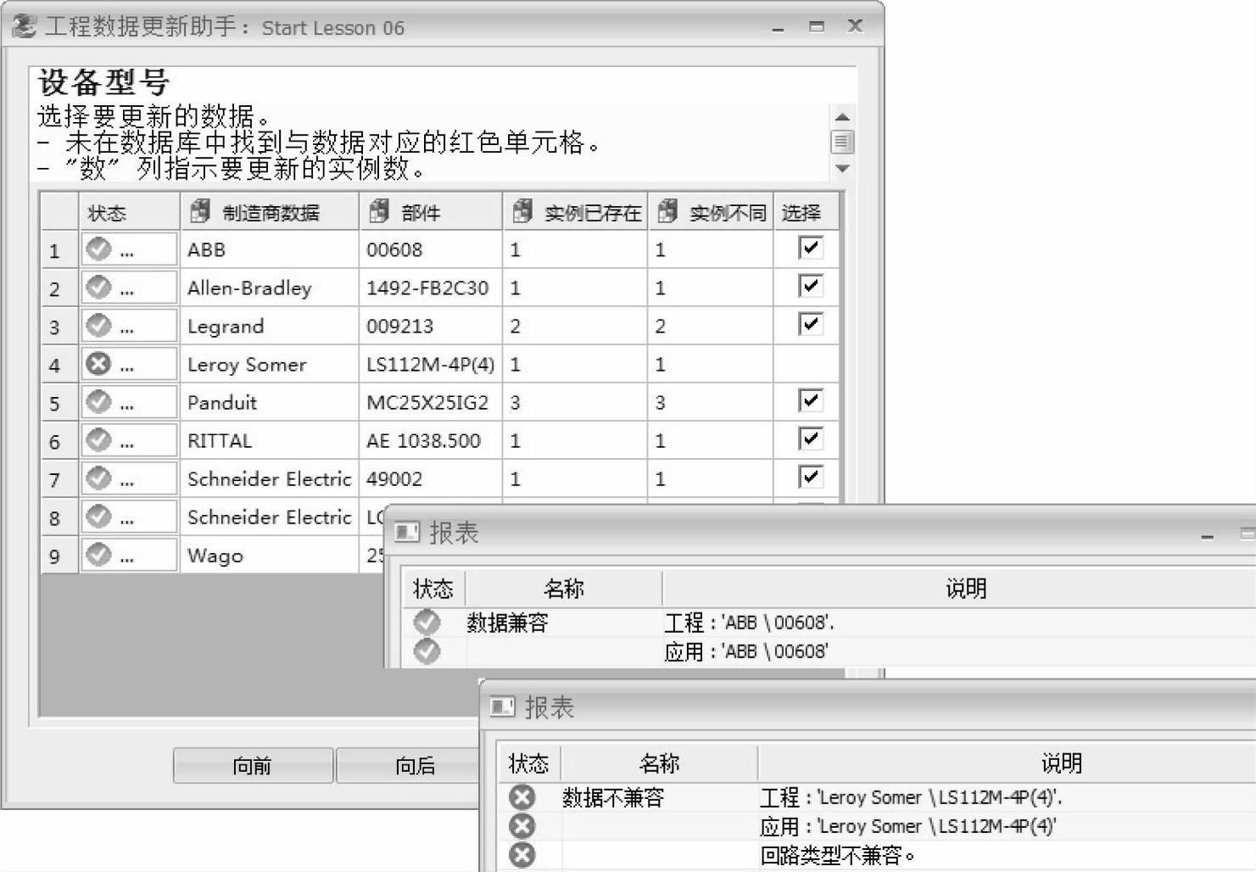Click the X icon beside 回路类型不兼容
This screenshot has height=872, width=1256.
pos(522,855)
